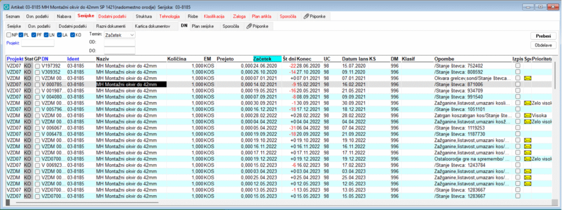
Task: Disable the LN status filter checkbox
Action: click(x=46, y=34)
